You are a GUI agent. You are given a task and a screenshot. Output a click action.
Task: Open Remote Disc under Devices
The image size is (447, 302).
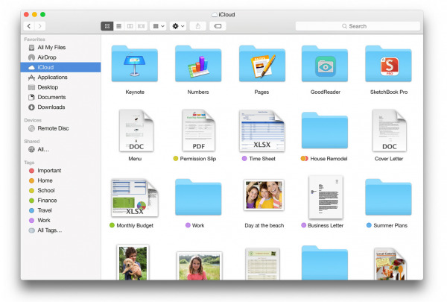(x=53, y=128)
